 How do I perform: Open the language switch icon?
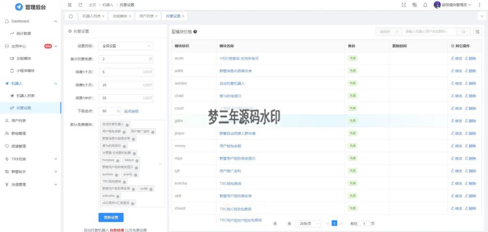pos(415,5)
